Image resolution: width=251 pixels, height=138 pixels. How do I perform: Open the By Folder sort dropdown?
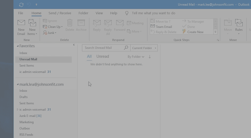(136, 57)
